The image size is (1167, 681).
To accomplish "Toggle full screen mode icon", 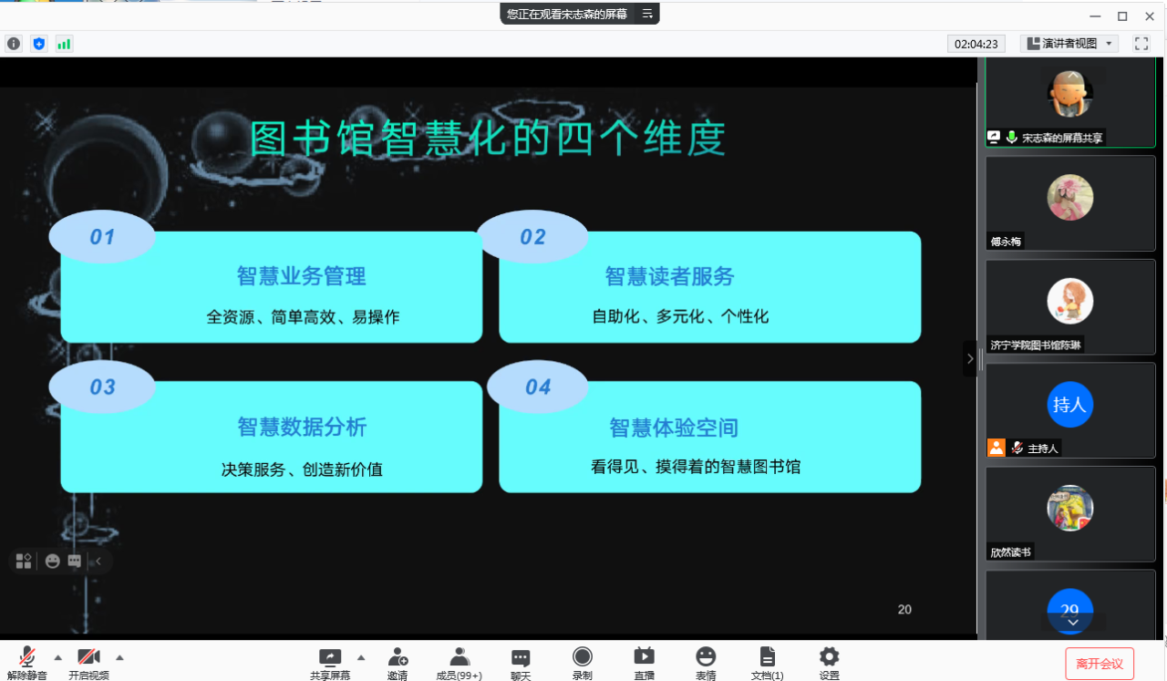I will coord(1141,44).
